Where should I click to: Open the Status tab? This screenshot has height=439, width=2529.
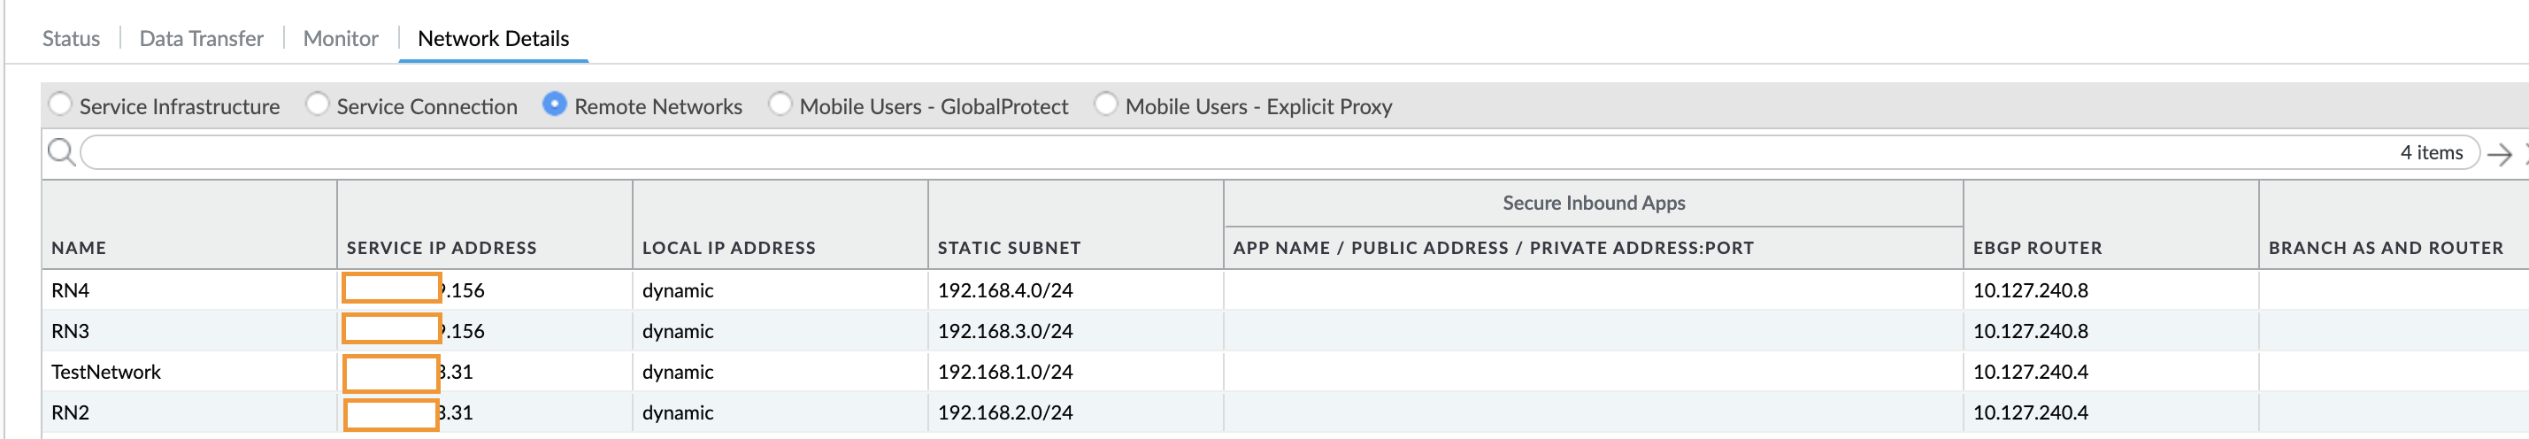(x=71, y=38)
